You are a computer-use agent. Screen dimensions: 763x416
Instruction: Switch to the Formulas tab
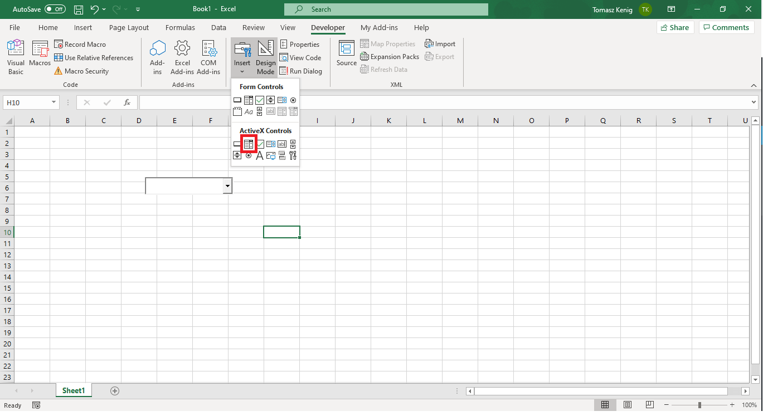(180, 27)
